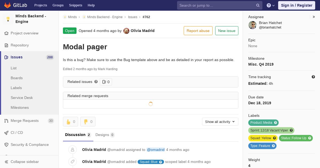Click the New issue button
The width and height of the screenshot is (320, 168).
[227, 31]
